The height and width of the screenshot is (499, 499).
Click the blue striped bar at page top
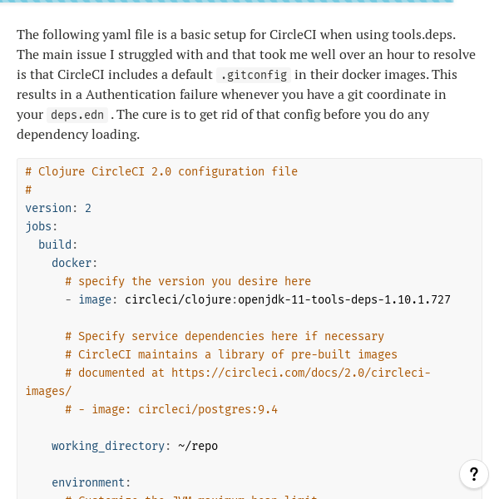tap(226, 2)
